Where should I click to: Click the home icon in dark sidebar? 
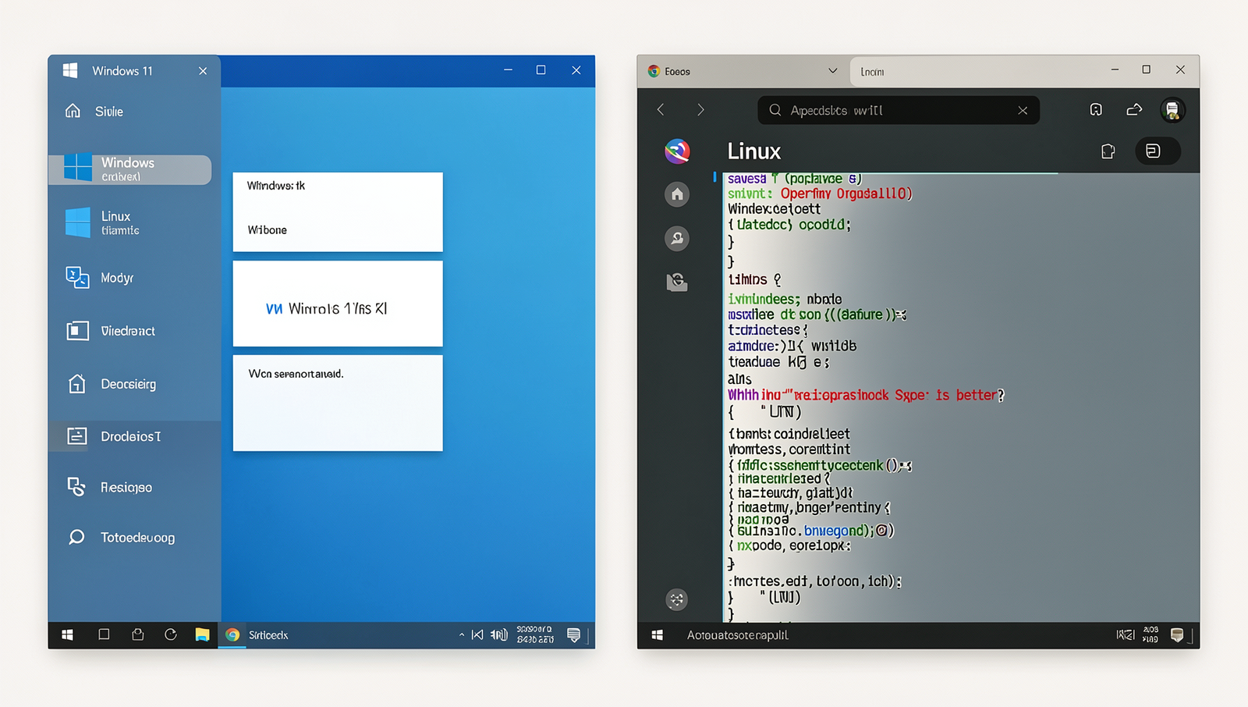pyautogui.click(x=677, y=194)
